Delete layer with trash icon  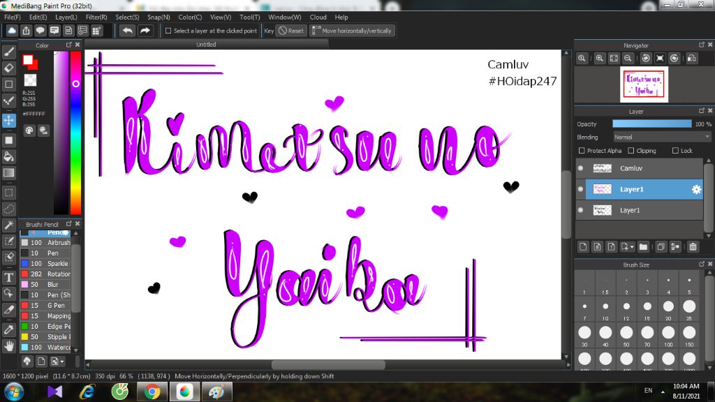click(693, 246)
